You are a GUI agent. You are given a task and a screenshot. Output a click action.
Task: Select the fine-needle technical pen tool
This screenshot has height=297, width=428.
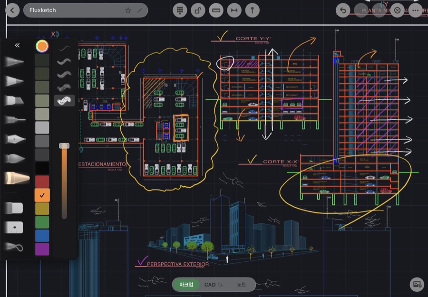[15, 119]
